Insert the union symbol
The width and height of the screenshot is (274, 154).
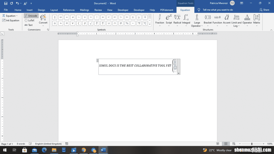point(109,23)
